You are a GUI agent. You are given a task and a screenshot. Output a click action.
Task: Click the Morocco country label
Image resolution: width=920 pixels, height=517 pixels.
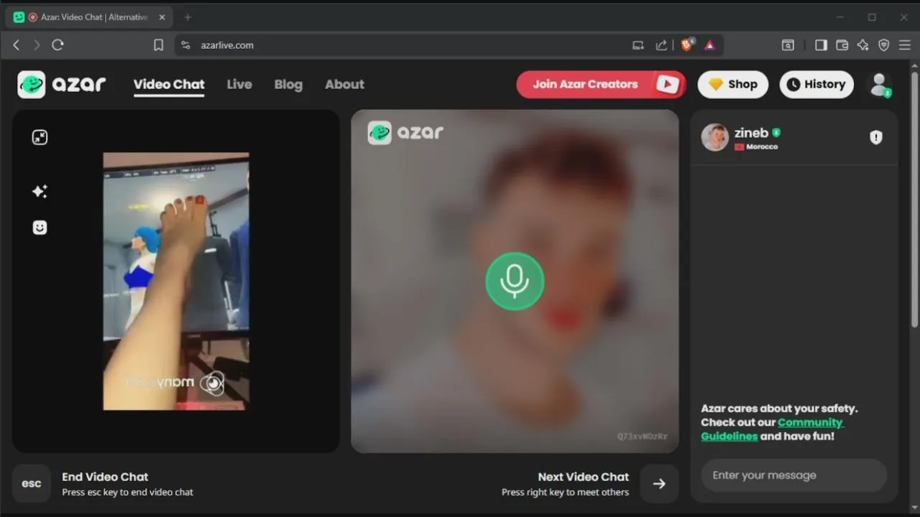click(762, 146)
